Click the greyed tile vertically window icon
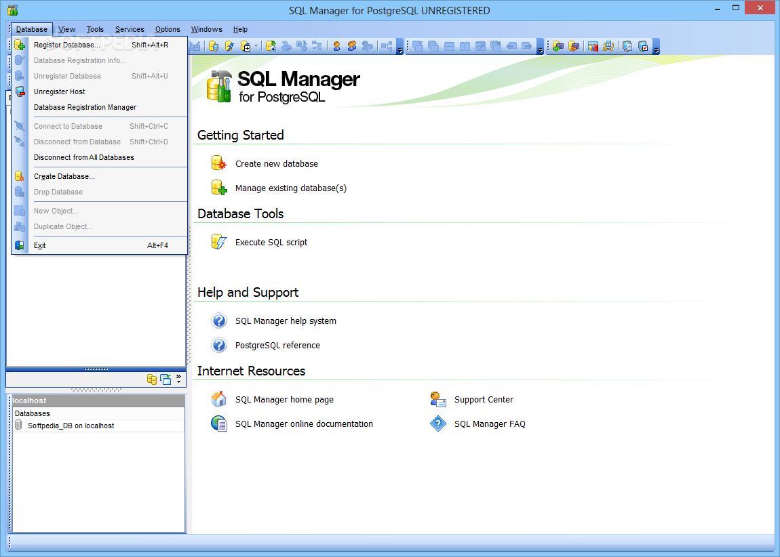Image resolution: width=780 pixels, height=557 pixels. pyautogui.click(x=465, y=46)
